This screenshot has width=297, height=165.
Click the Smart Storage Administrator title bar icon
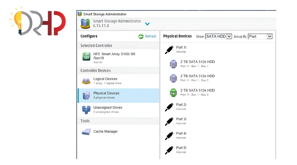(80, 14)
